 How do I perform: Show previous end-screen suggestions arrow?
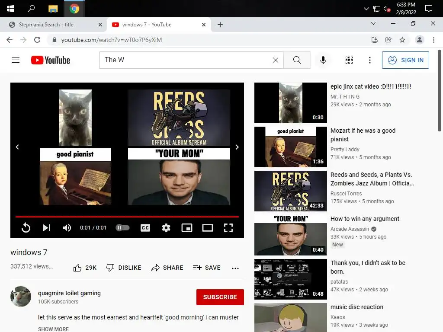pos(17,147)
